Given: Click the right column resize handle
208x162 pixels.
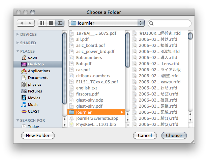Looking at the screenshot, I should coord(190,125).
